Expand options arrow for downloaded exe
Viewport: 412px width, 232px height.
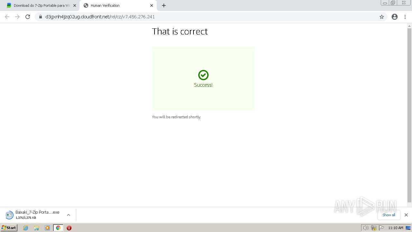coord(69,215)
